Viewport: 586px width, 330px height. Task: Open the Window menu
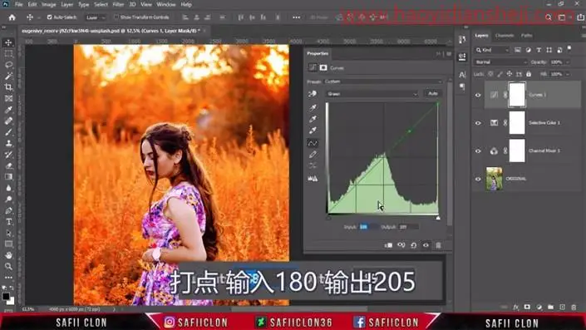point(166,4)
